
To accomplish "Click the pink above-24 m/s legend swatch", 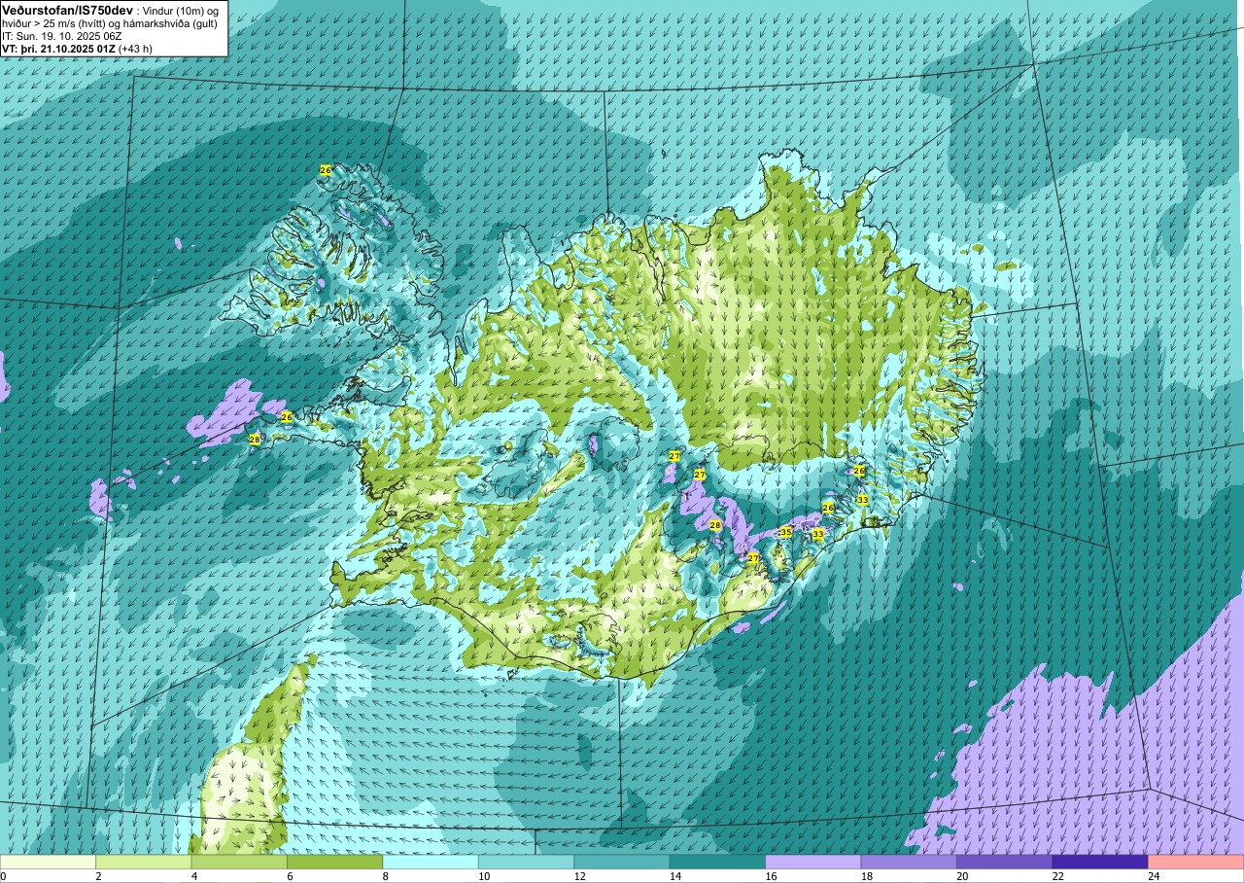I will click(x=1196, y=863).
